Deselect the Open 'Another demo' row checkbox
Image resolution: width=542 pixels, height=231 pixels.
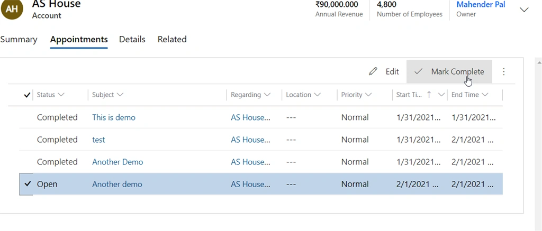point(28,184)
